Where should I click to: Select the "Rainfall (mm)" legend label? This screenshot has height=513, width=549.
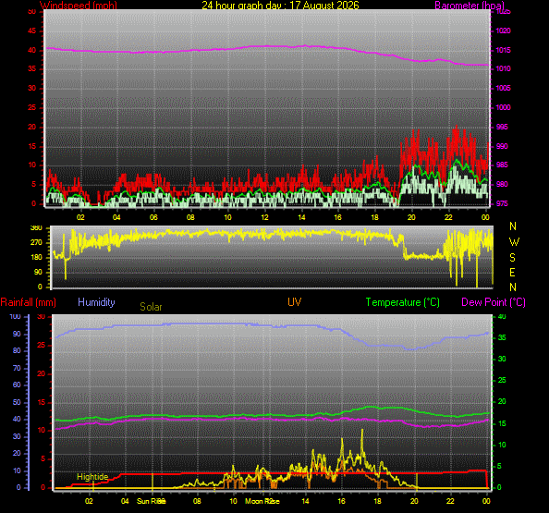pyautogui.click(x=29, y=302)
